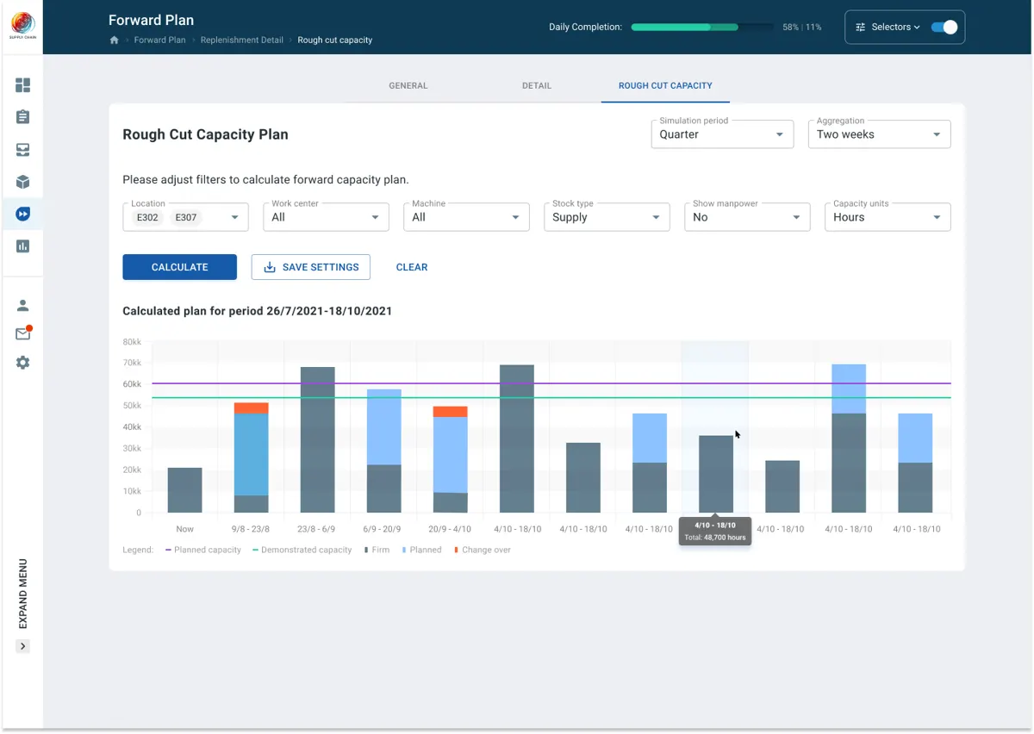Image resolution: width=1034 pixels, height=734 pixels.
Task: Select the package box sidebar icon
Action: pyautogui.click(x=23, y=182)
